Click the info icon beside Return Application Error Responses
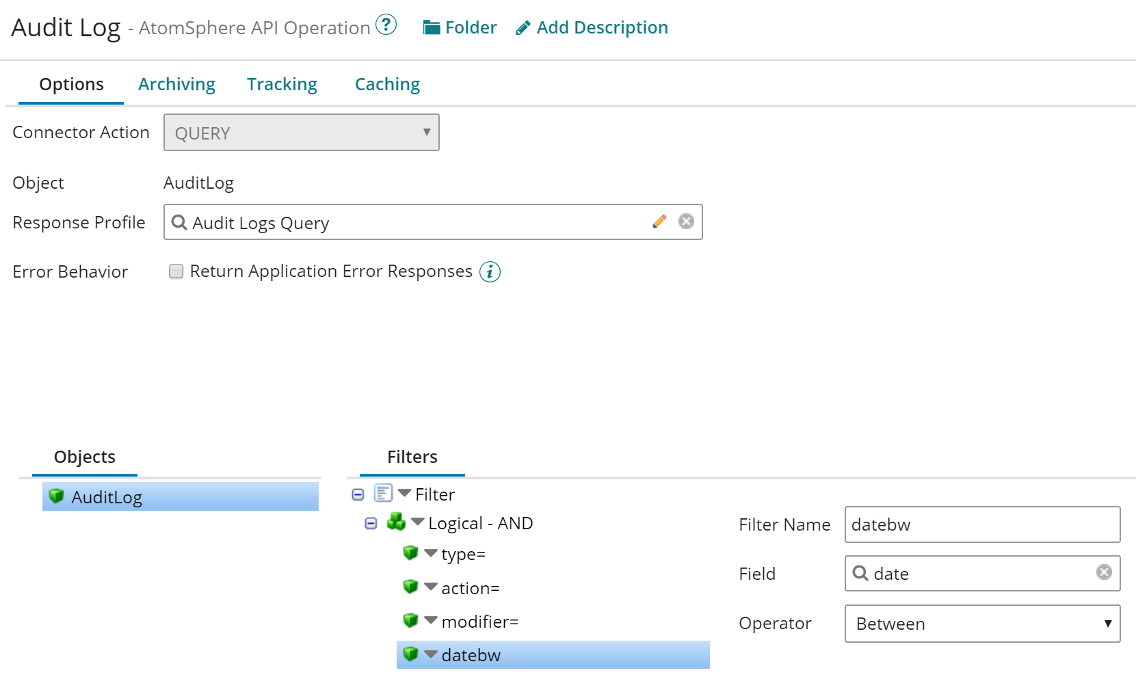This screenshot has width=1136, height=679. [x=490, y=271]
